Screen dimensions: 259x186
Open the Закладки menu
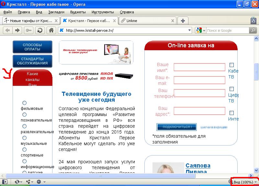tap(56, 12)
